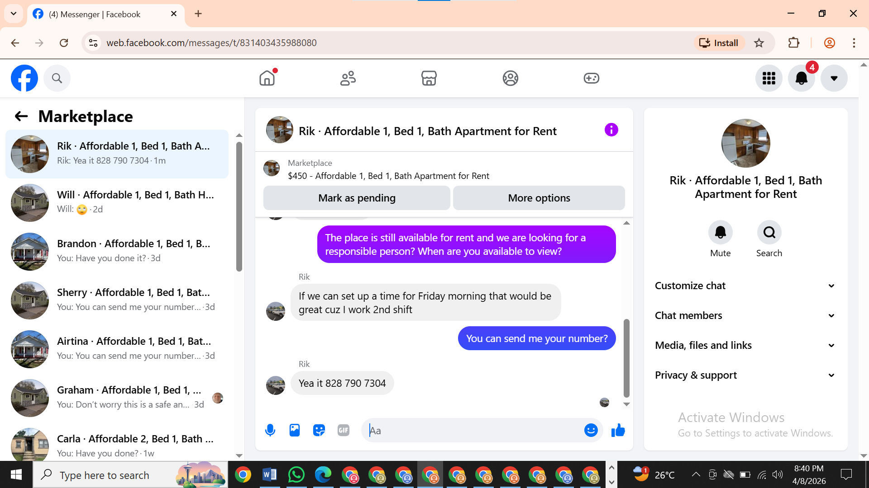Send a thumbs-up like
This screenshot has width=869, height=488.
[x=618, y=430]
